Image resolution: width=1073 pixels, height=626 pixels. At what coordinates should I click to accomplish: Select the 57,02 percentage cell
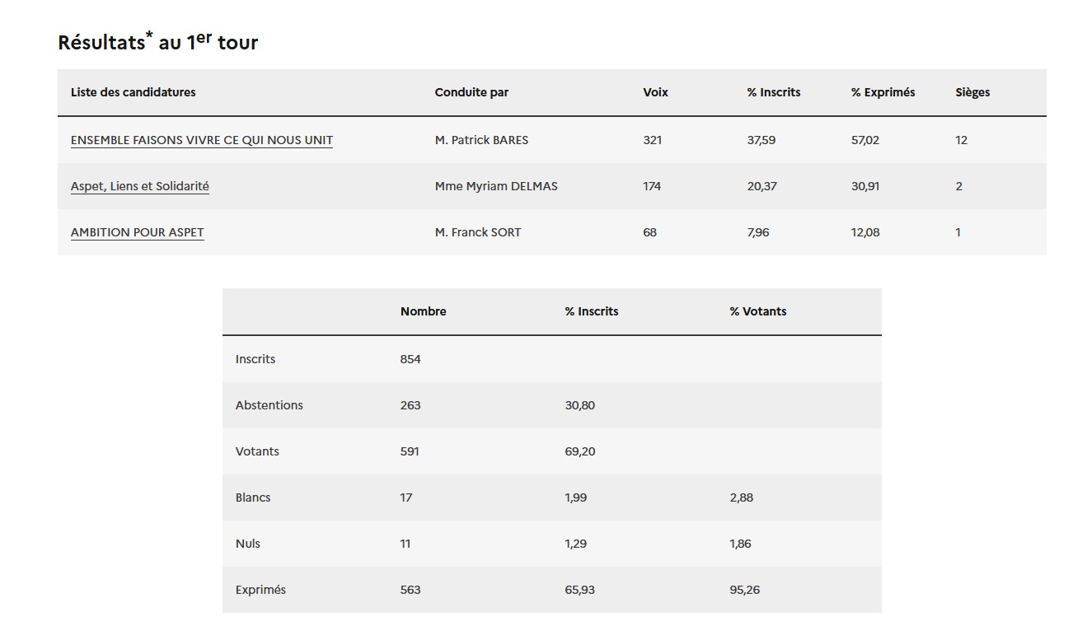point(865,140)
